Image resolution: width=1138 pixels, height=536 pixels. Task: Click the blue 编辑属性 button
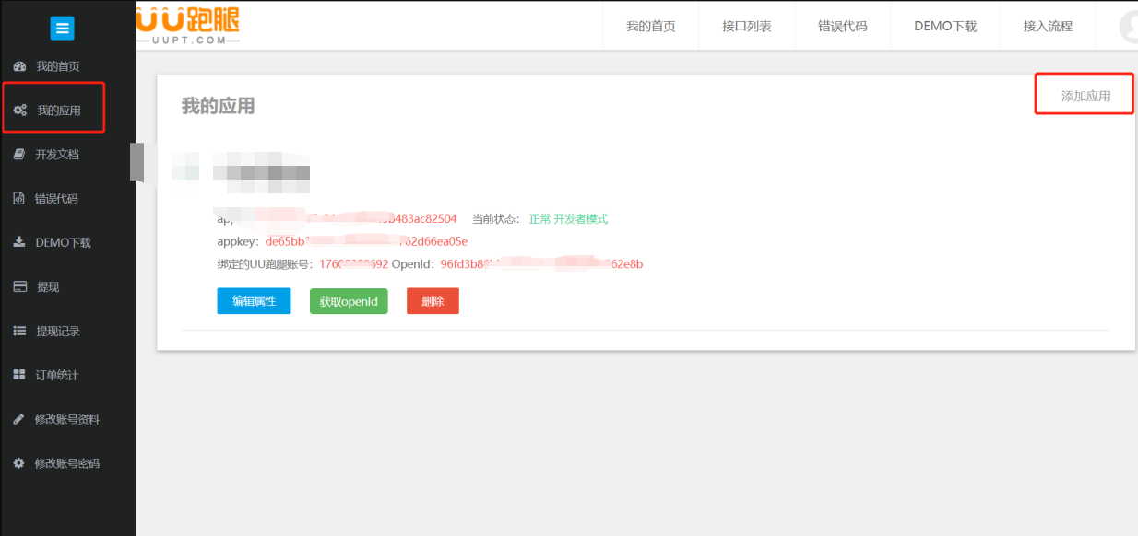(x=254, y=301)
